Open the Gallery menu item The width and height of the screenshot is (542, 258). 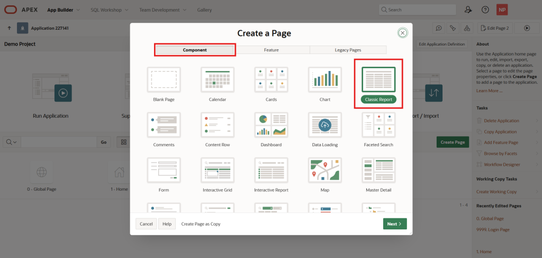204,10
